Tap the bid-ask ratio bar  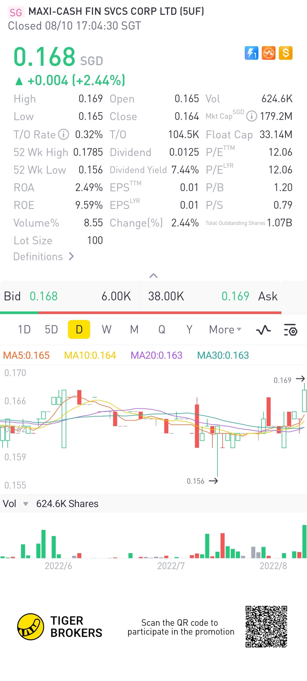141,313
